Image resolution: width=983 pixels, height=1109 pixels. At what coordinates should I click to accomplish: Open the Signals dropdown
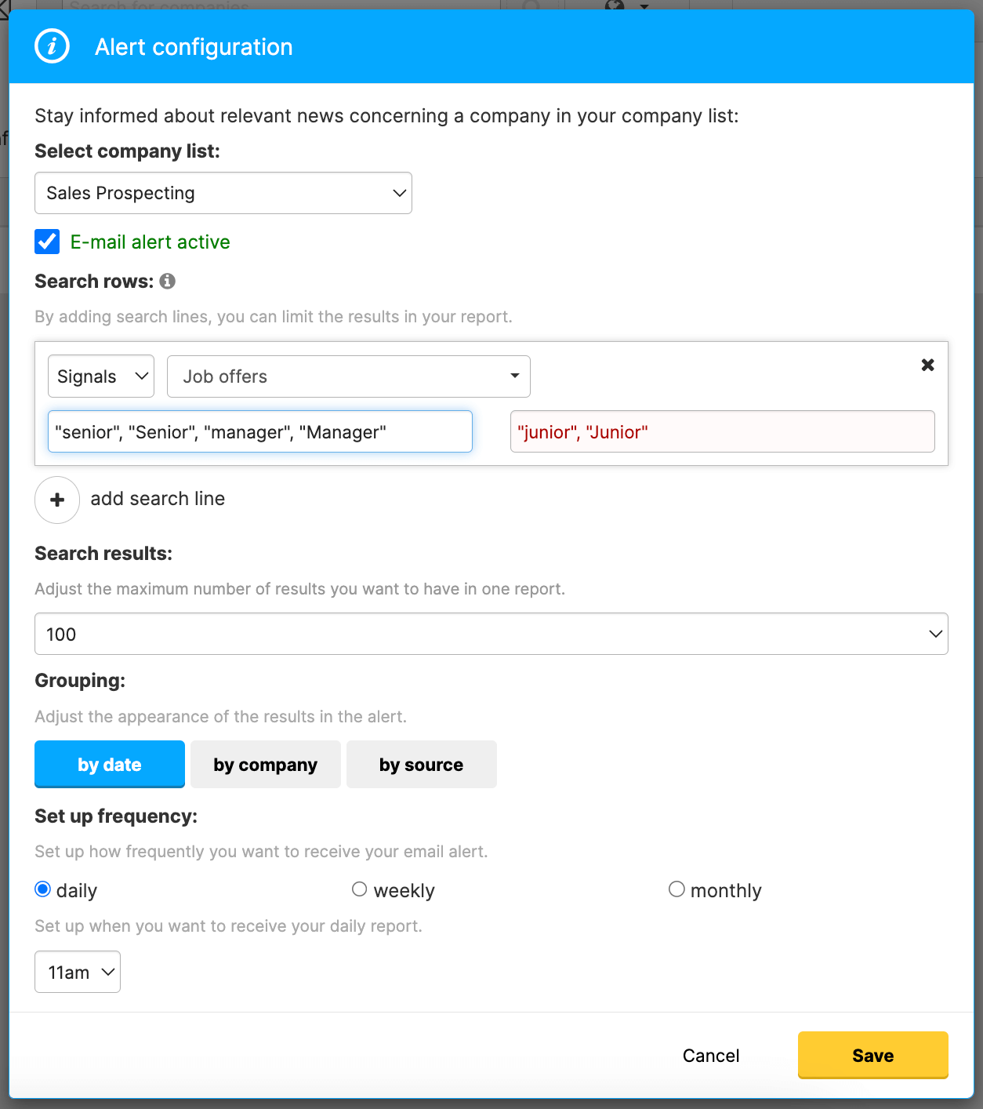(x=100, y=376)
